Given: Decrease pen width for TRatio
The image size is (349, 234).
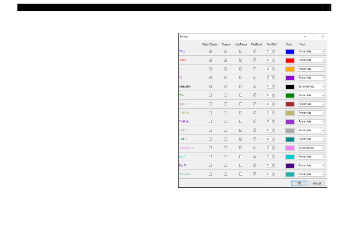Looking at the screenshot, I should pos(273,61).
